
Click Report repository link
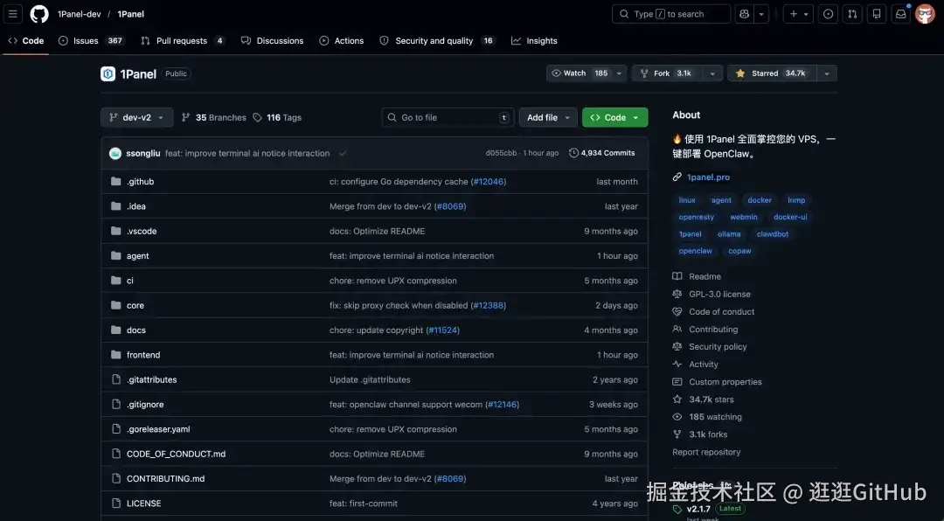[706, 452]
